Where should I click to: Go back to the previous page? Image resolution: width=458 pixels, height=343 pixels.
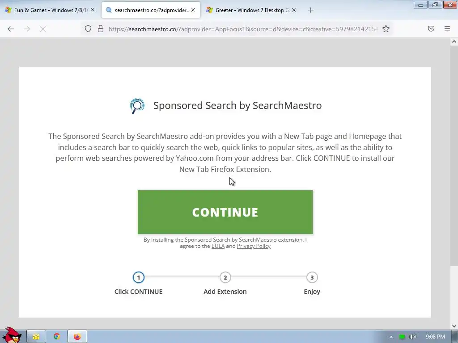pyautogui.click(x=11, y=29)
